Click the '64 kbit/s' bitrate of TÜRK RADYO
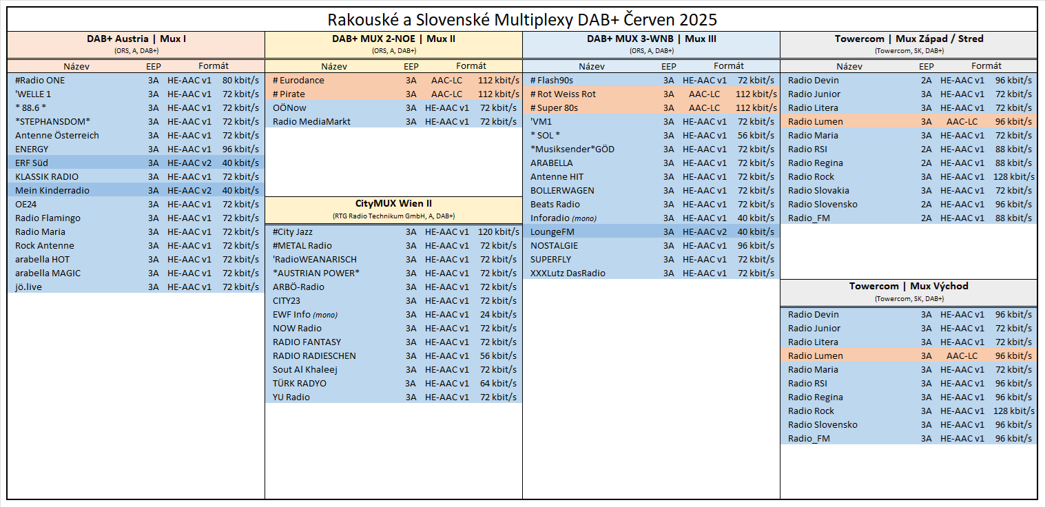This screenshot has height=507, width=1045. (x=499, y=383)
